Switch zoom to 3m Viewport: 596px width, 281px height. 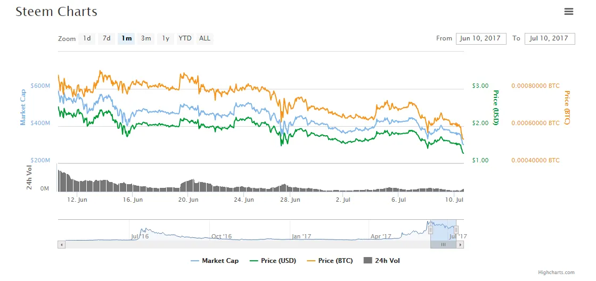[x=146, y=38]
